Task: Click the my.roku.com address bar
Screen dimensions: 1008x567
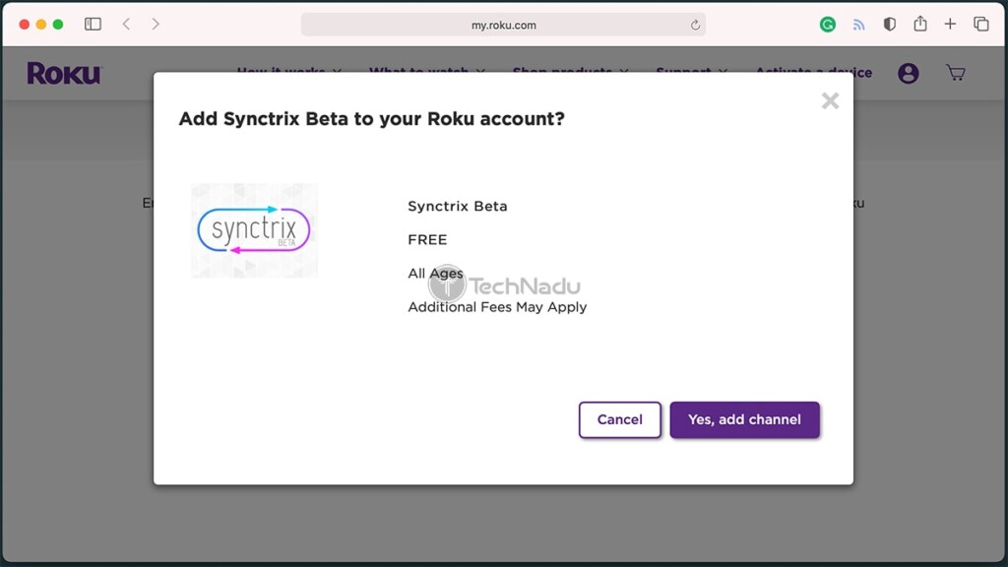Action: pyautogui.click(x=503, y=25)
